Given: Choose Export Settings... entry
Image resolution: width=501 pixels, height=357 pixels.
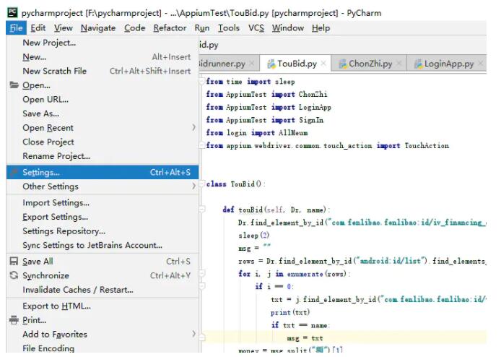Looking at the screenshot, I should click(x=103, y=217).
